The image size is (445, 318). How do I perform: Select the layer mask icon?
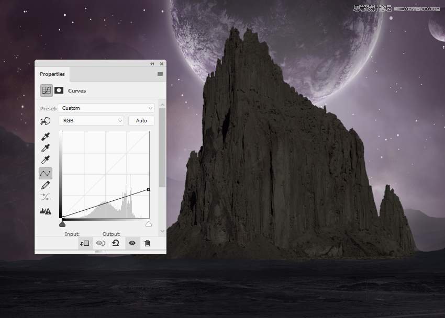tap(59, 90)
